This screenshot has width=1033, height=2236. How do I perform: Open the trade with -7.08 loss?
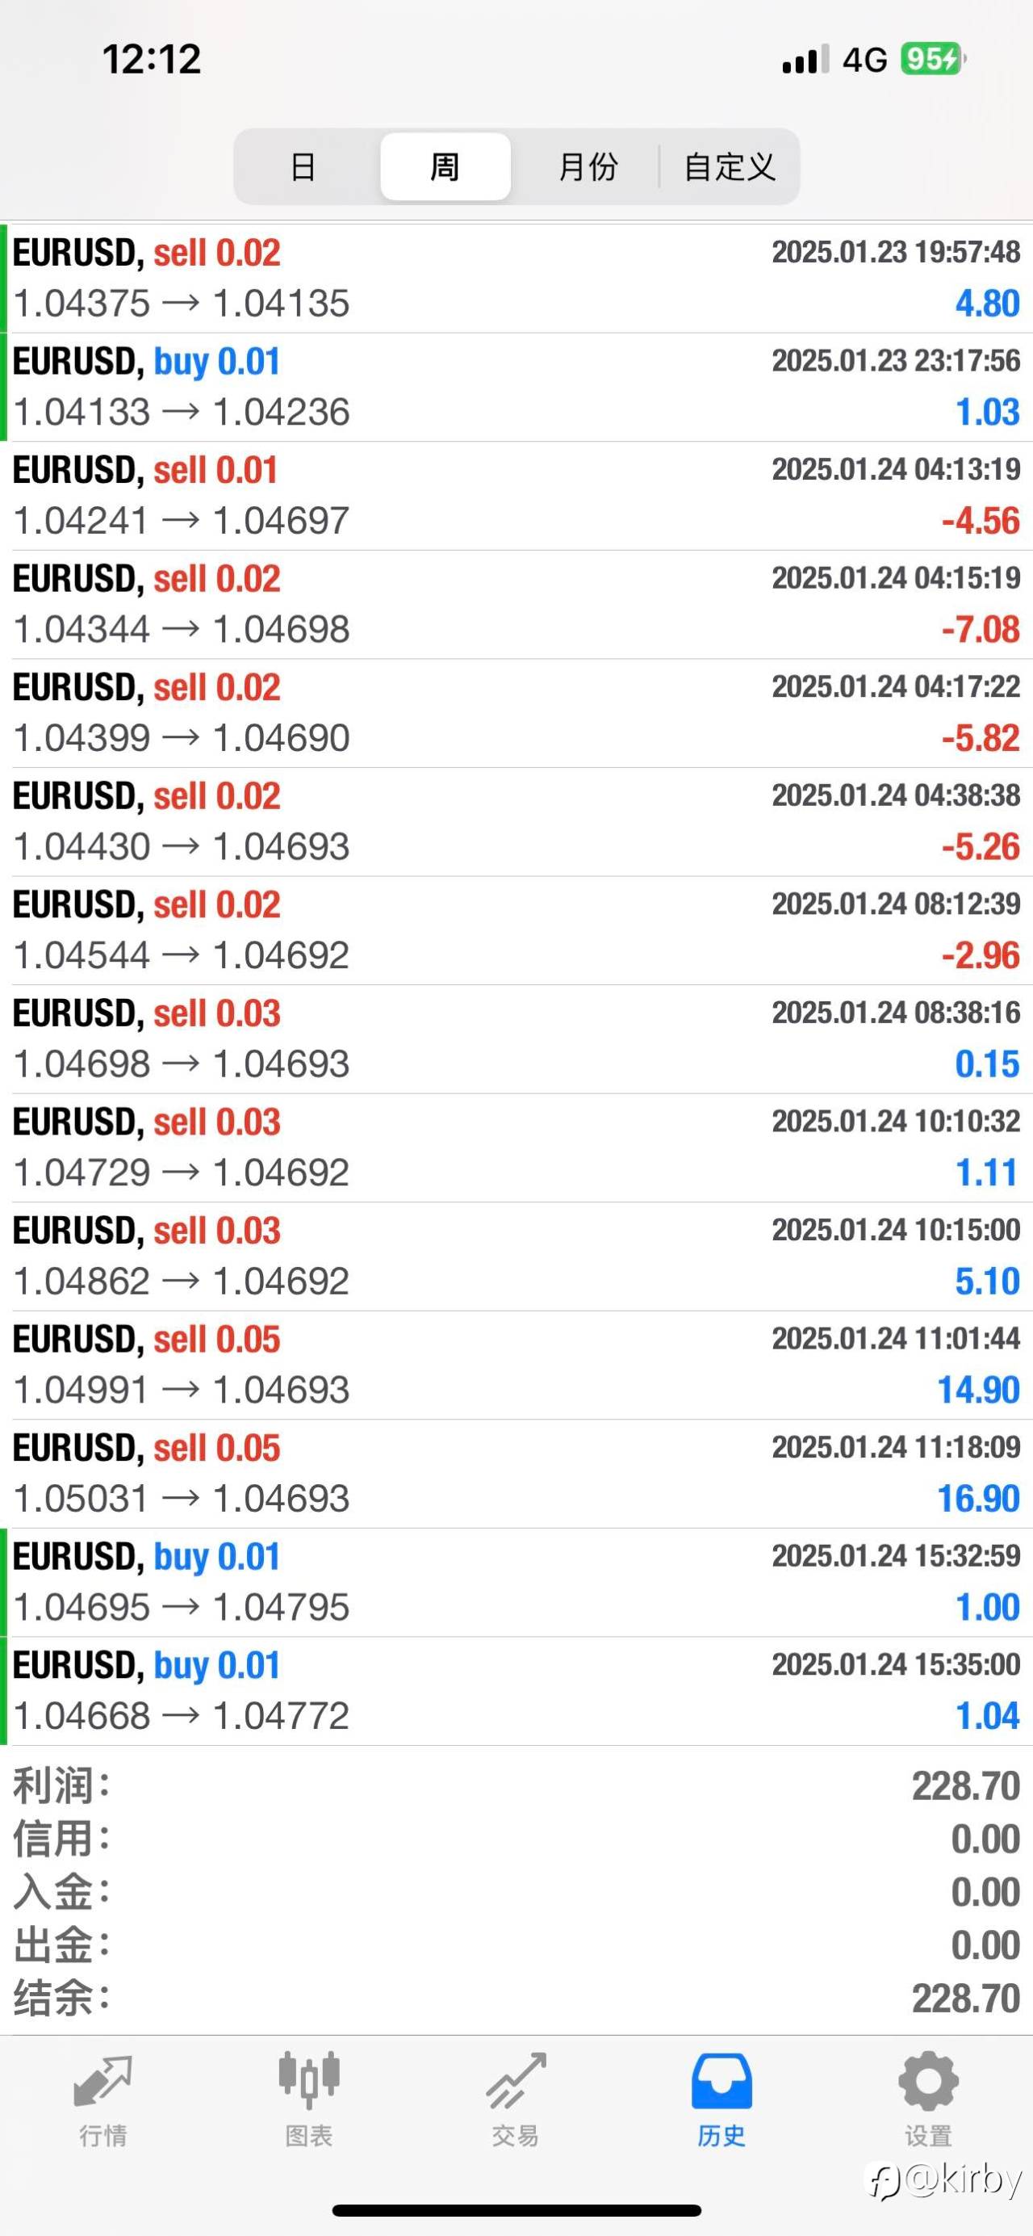516,604
